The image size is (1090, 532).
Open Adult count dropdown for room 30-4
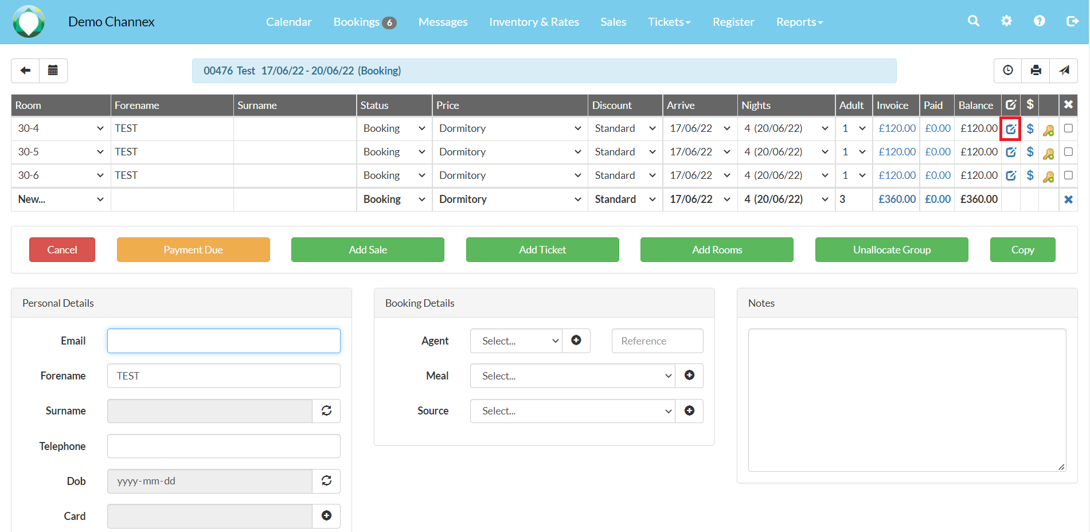pos(854,128)
